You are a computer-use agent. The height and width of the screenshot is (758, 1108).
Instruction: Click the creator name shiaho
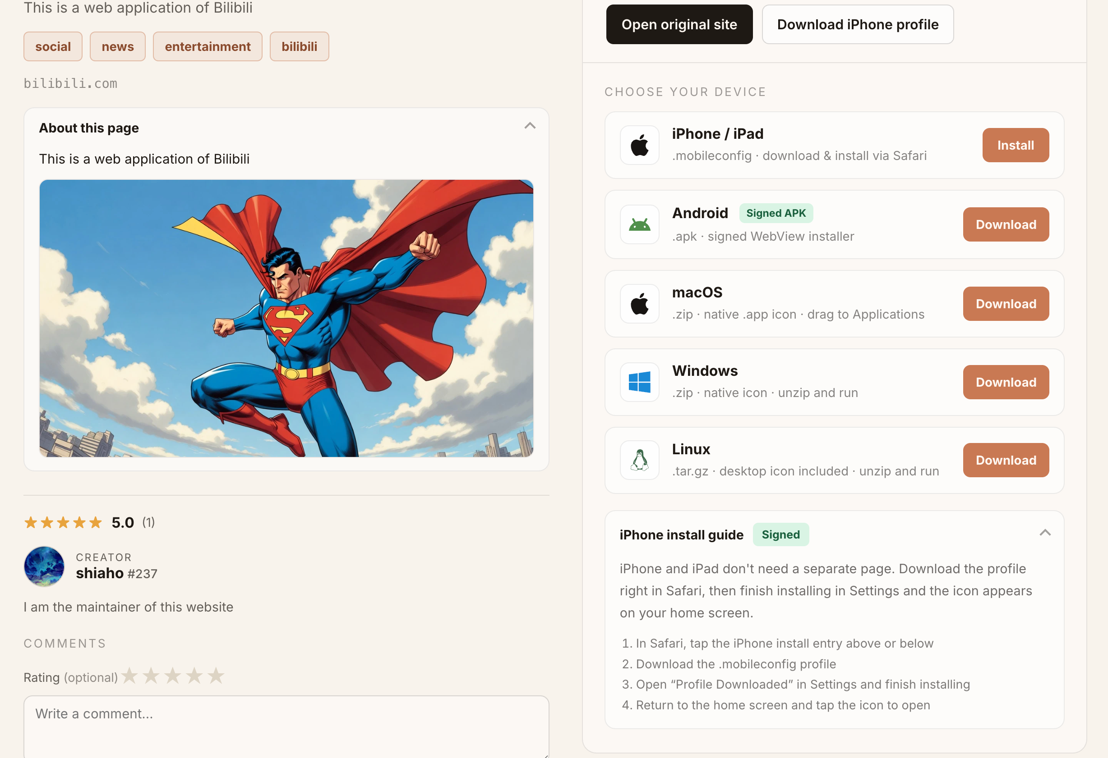100,573
